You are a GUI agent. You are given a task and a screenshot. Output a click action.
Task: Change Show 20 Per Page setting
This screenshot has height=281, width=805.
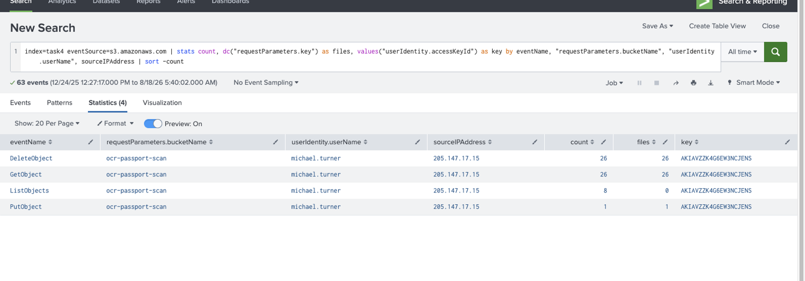(x=47, y=123)
